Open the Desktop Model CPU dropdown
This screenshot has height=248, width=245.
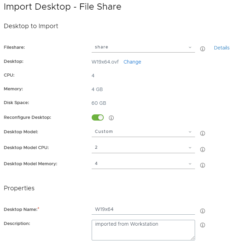click(x=143, y=148)
